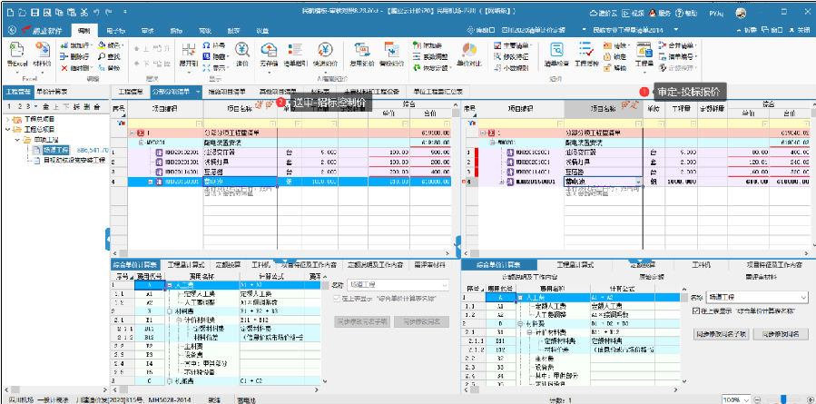
Task: Toggle 在上表显示 checkbox in 审定-投标报价 pane
Action: pos(696,311)
